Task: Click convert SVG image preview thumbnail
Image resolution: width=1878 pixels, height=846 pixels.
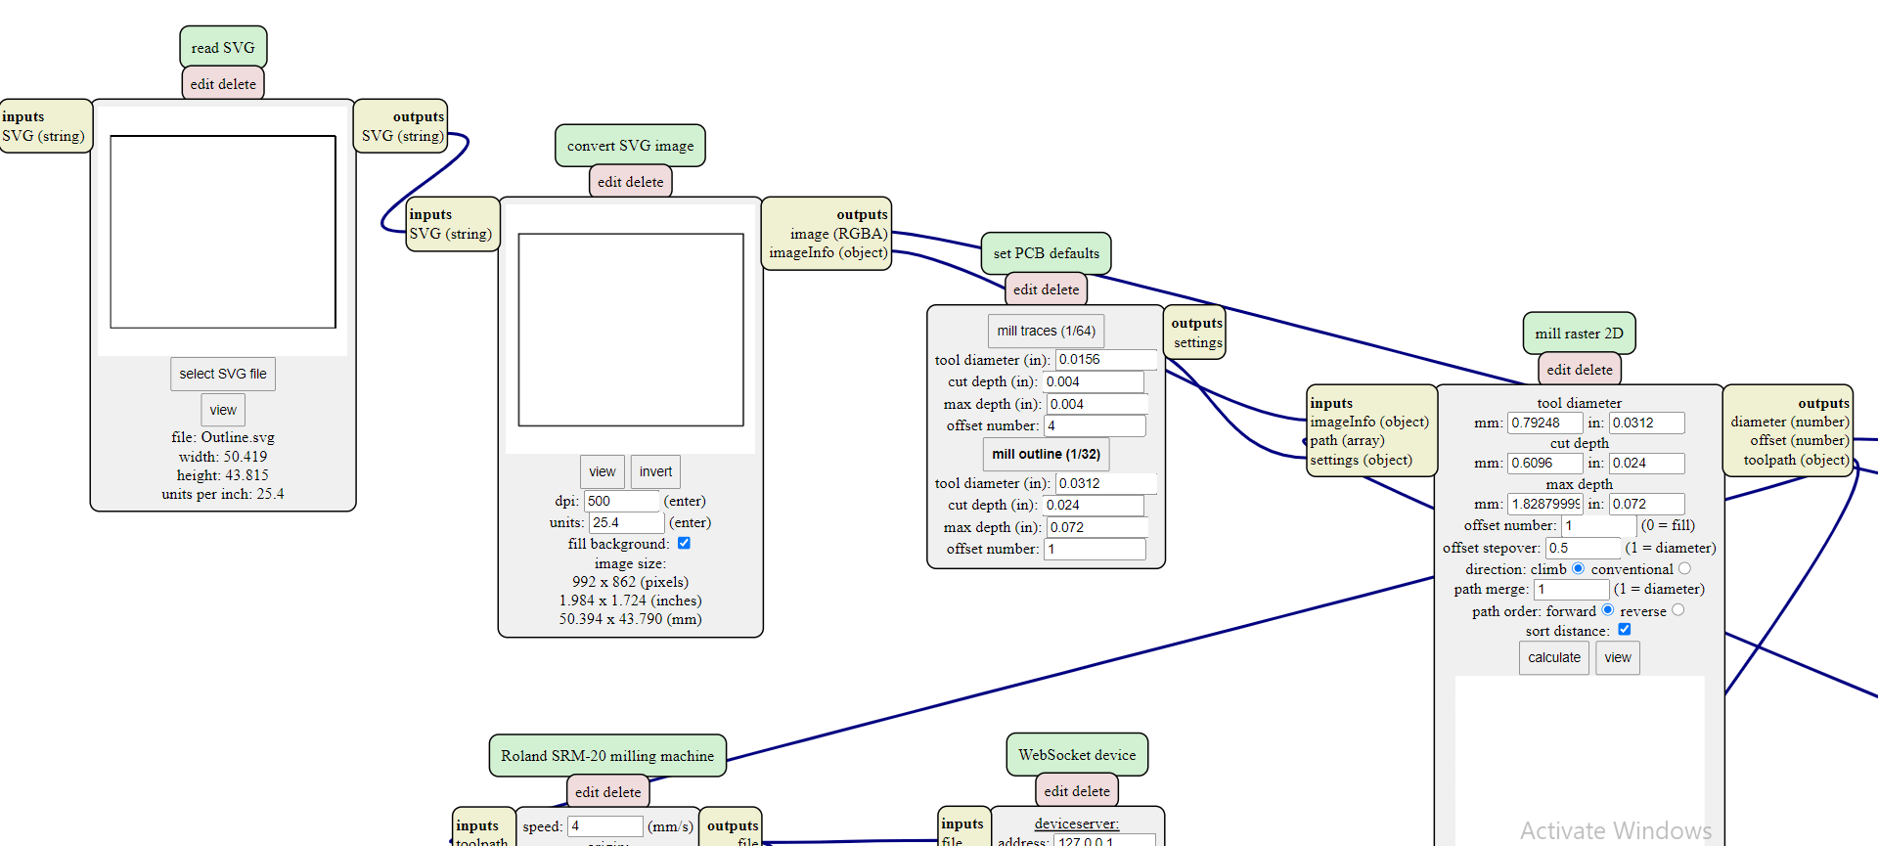Action: (x=631, y=330)
